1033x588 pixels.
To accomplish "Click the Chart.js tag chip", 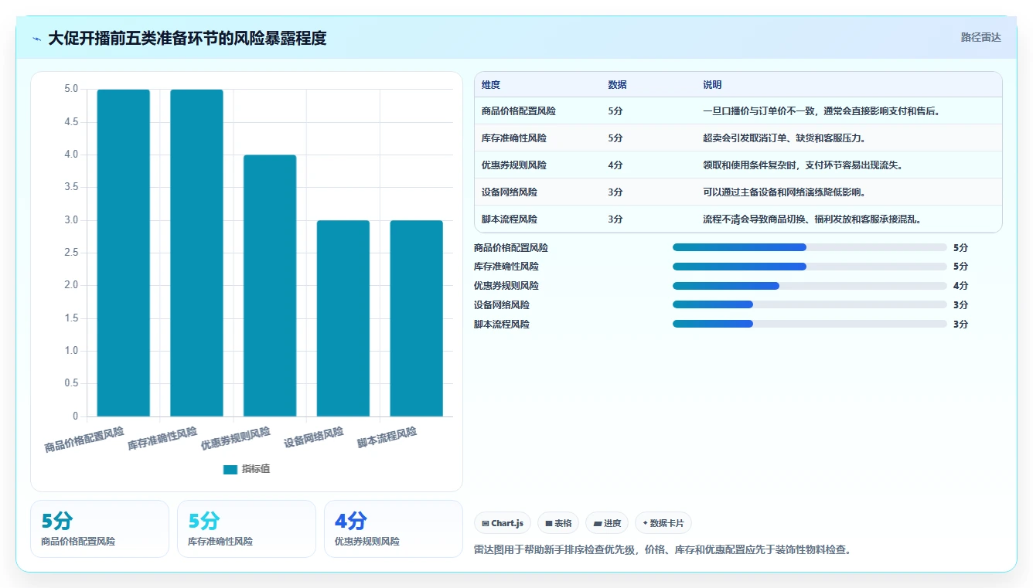I will click(x=503, y=523).
